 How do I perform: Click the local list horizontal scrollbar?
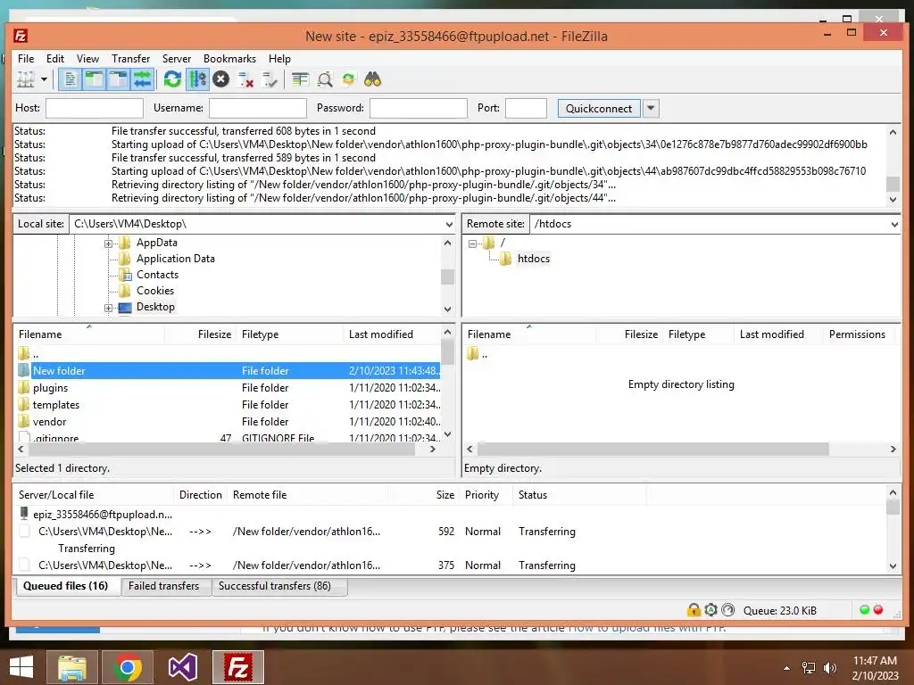(221, 450)
